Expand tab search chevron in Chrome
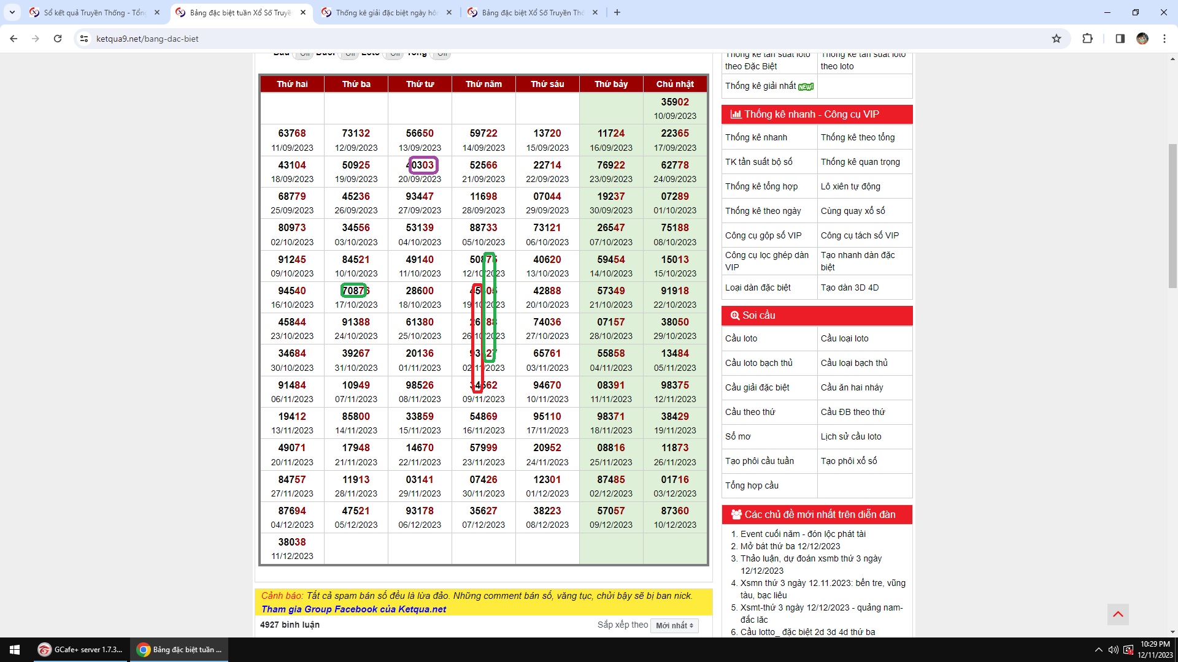 12,12
